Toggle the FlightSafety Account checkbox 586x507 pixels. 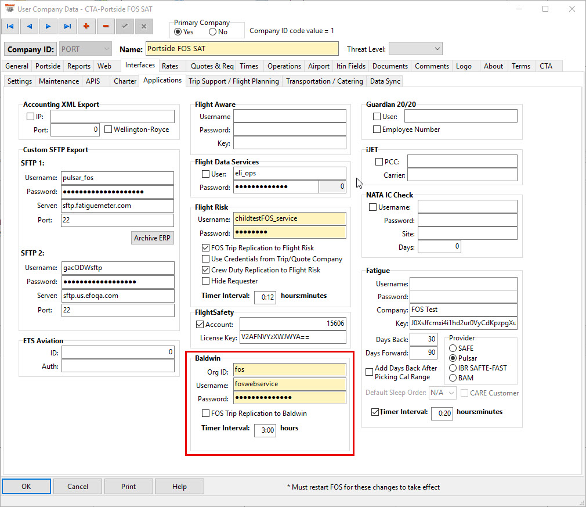(200, 325)
